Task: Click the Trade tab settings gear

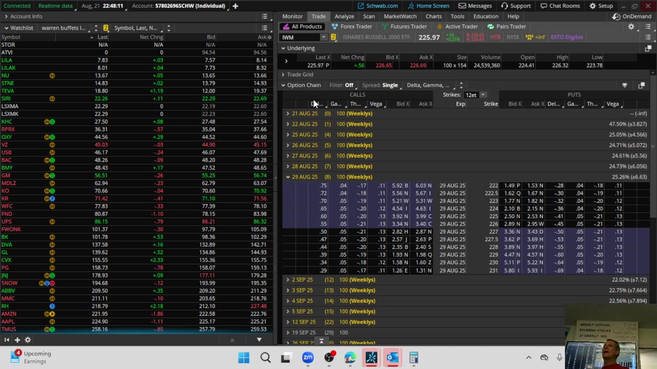Action: (x=631, y=27)
